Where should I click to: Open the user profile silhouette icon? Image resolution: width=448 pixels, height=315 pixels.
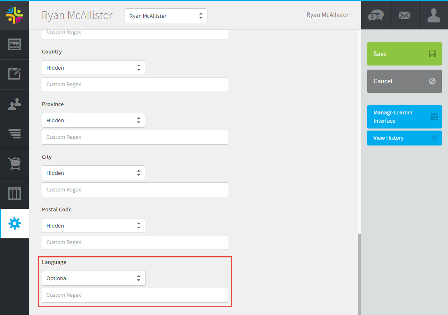coord(434,15)
